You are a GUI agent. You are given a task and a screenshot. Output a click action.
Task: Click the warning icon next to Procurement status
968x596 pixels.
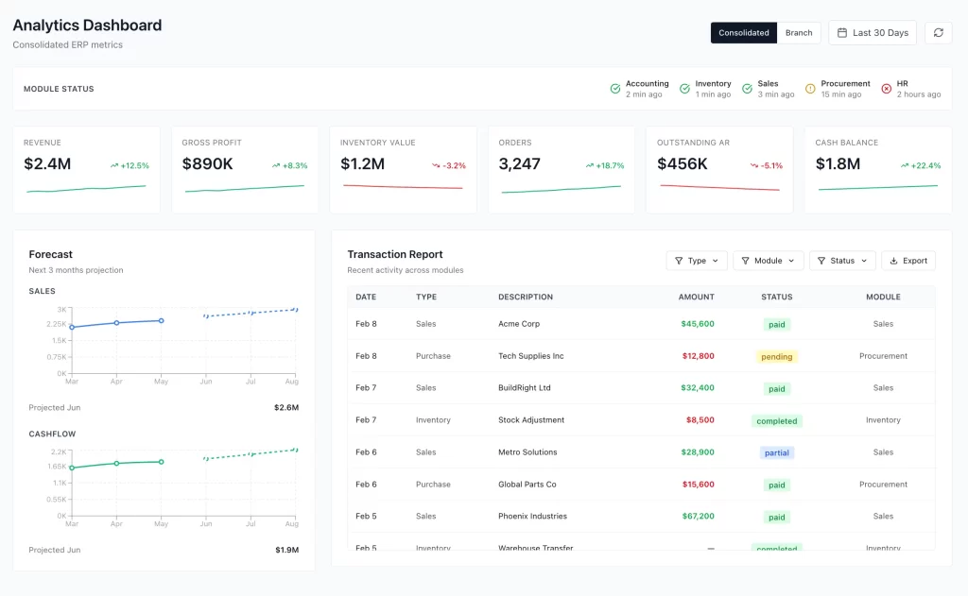click(x=810, y=87)
